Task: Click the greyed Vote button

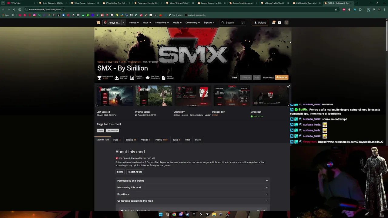Action: pyautogui.click(x=257, y=78)
